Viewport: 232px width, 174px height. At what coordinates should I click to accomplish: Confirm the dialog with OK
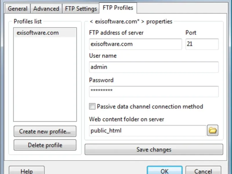(x=164, y=171)
